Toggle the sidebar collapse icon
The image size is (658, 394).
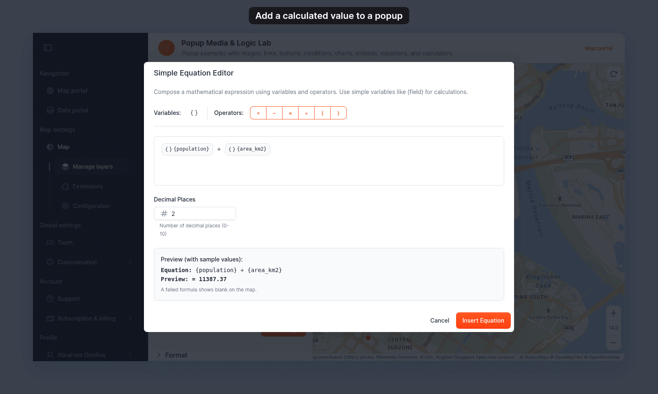(x=48, y=48)
